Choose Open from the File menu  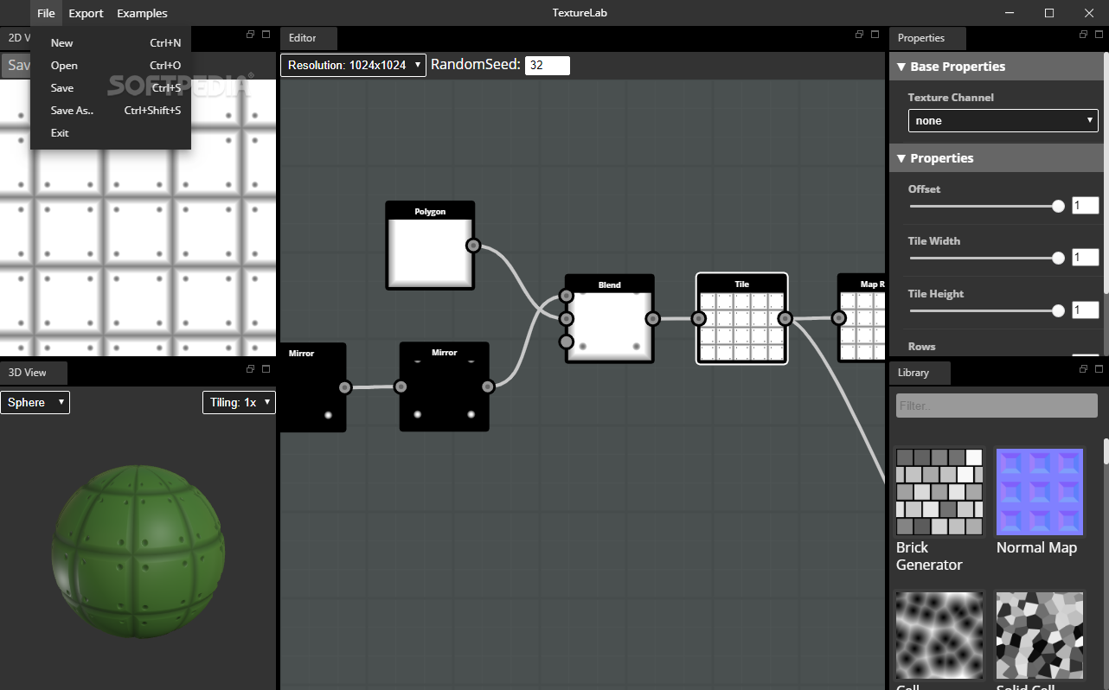tap(111, 66)
